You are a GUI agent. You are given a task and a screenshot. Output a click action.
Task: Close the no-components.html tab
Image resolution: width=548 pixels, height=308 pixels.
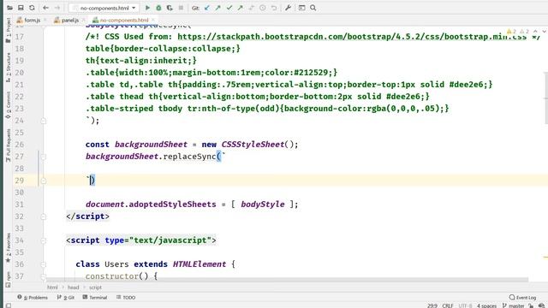tap(153, 21)
